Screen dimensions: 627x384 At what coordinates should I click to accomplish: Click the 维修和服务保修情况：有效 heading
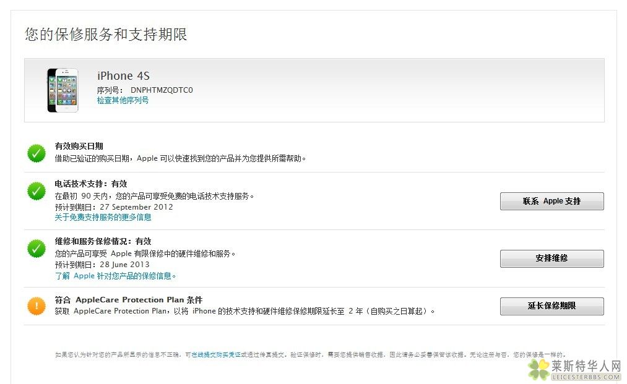tap(103, 241)
